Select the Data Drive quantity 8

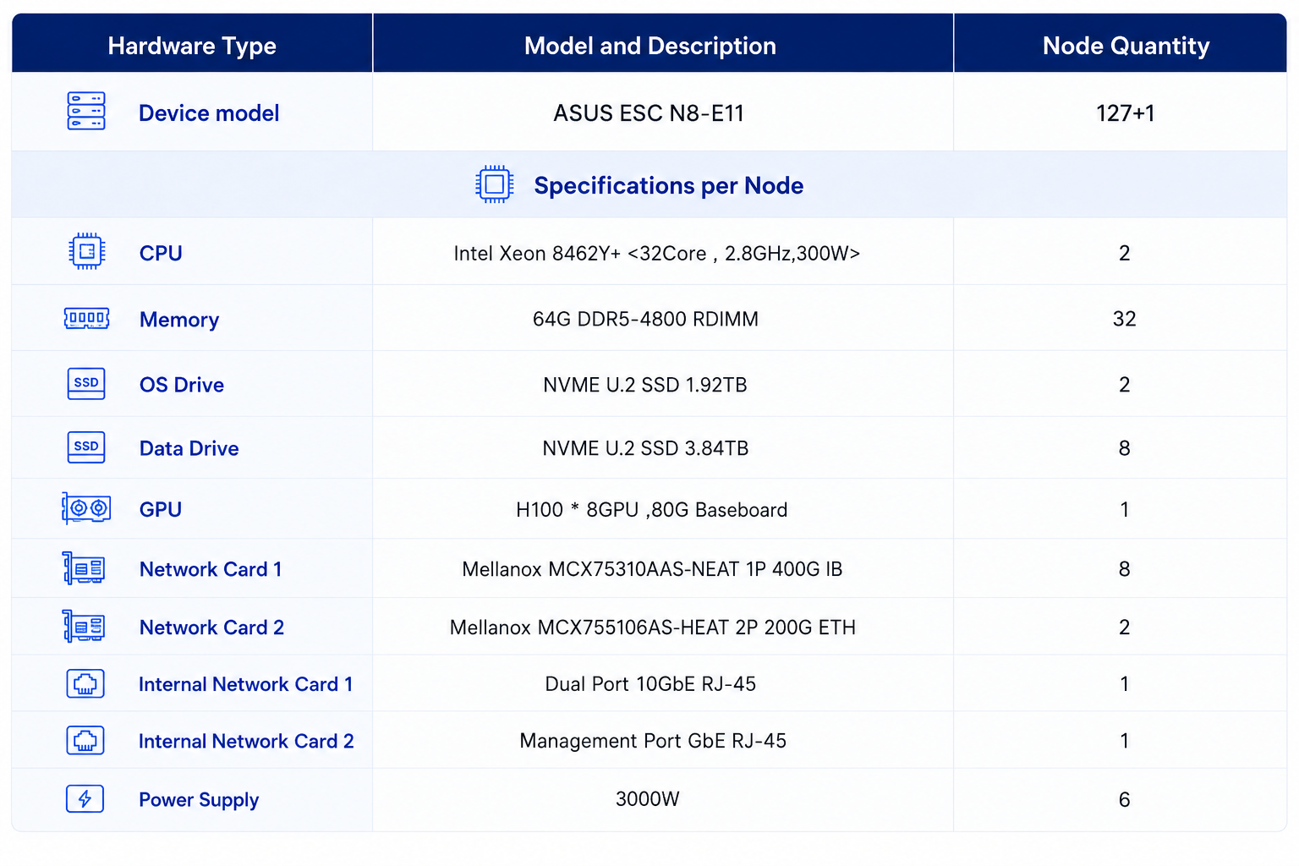tap(1124, 448)
